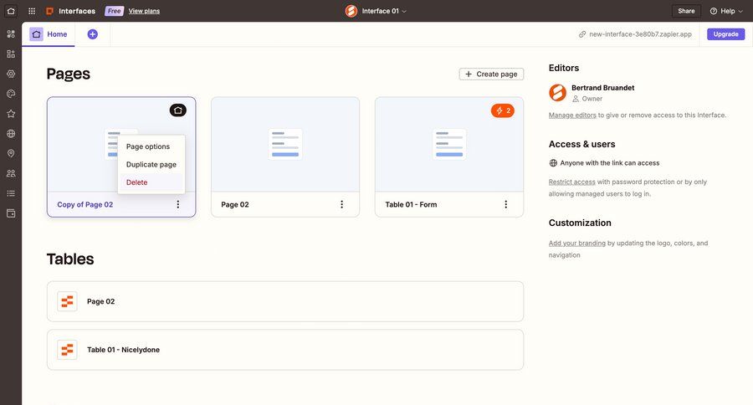
Task: Open the components icon in left sidebar
Action: point(11,34)
